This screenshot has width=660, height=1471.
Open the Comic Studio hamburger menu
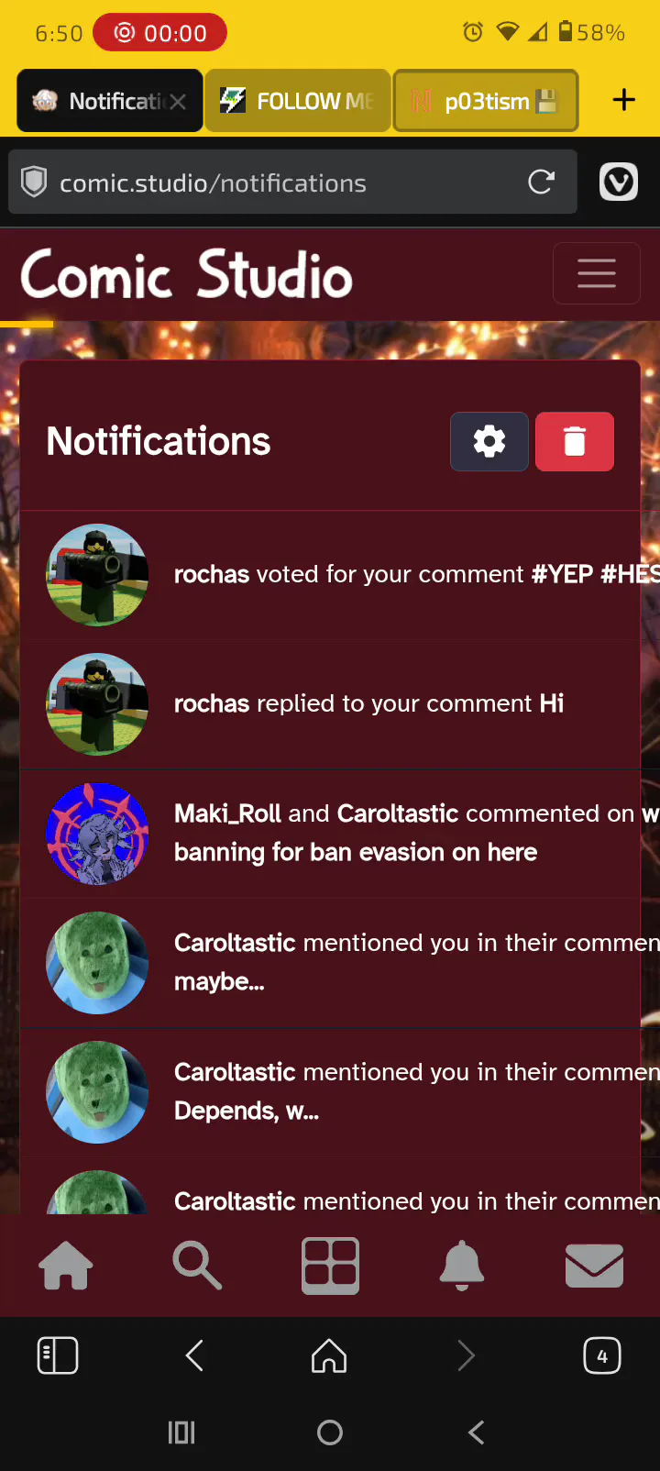pos(597,273)
